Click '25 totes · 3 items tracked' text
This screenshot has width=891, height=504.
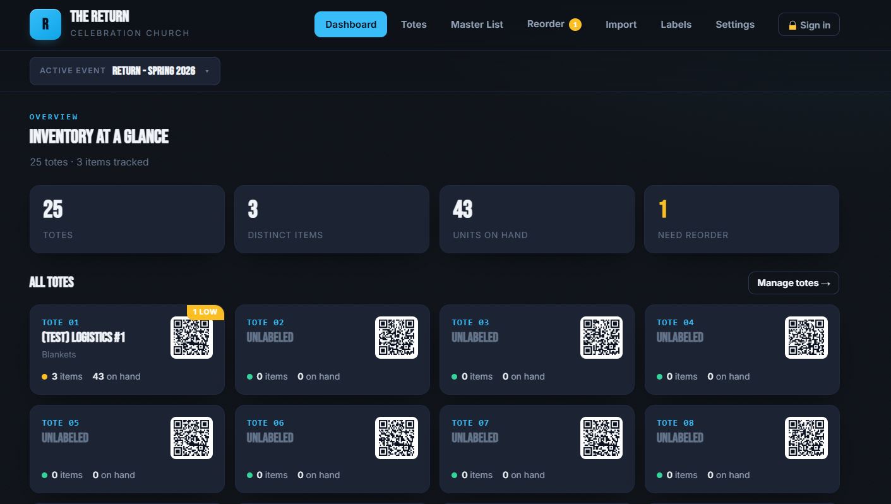coord(89,162)
